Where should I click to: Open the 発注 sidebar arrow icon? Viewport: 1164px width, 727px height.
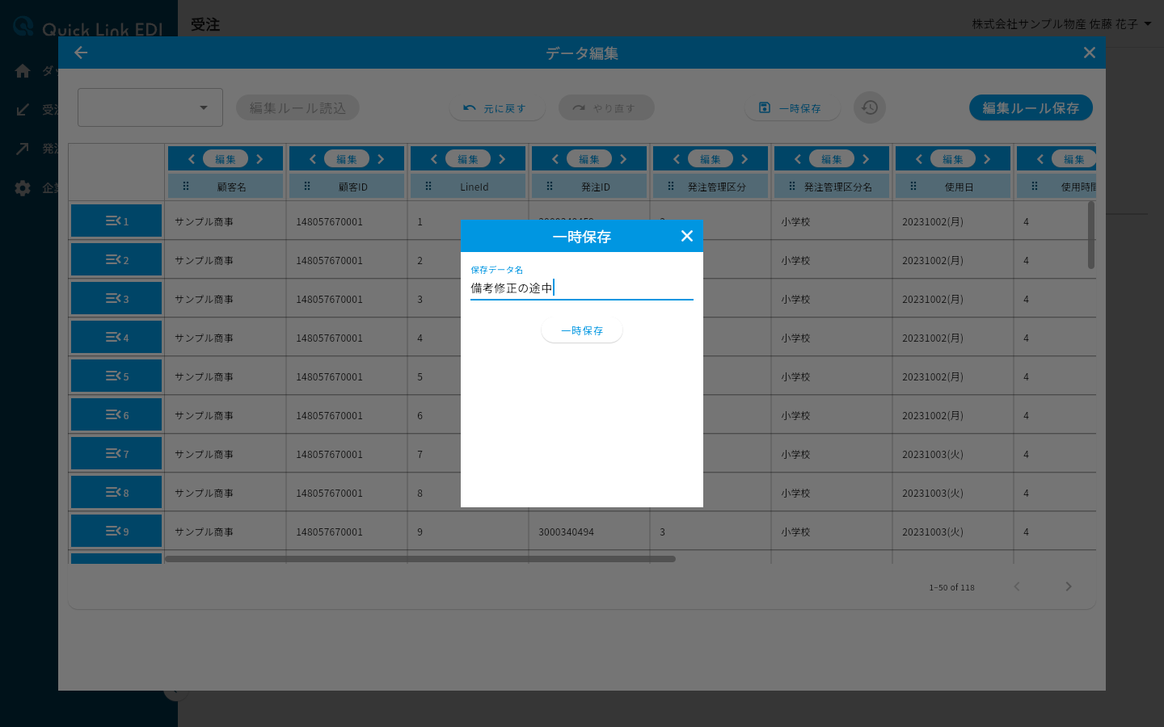23,149
